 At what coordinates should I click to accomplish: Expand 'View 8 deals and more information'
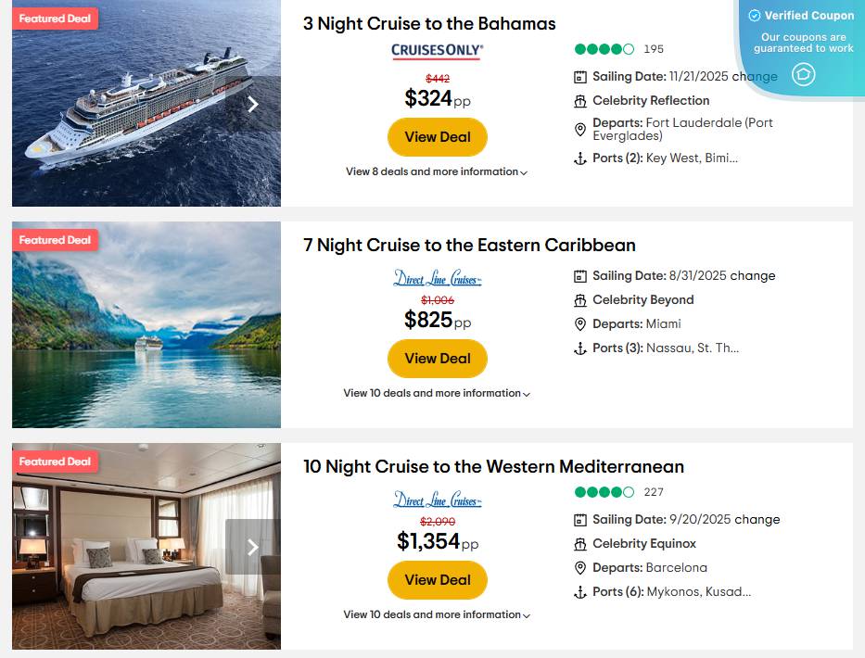tap(436, 171)
